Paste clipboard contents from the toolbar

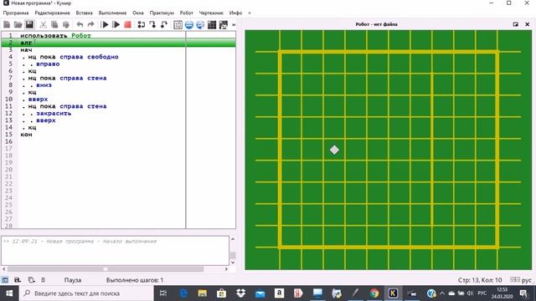[x=65, y=24]
